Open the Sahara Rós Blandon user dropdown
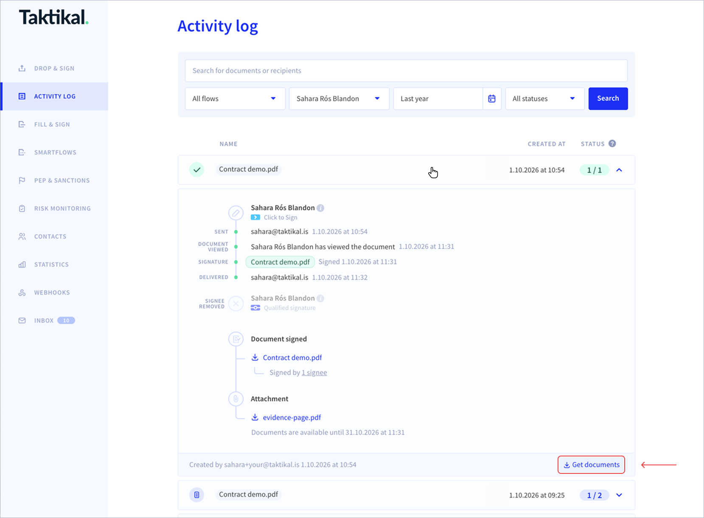 339,99
